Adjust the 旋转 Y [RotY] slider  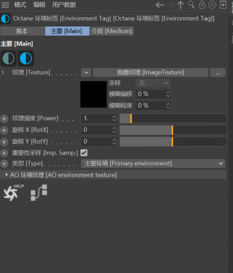pos(173,142)
